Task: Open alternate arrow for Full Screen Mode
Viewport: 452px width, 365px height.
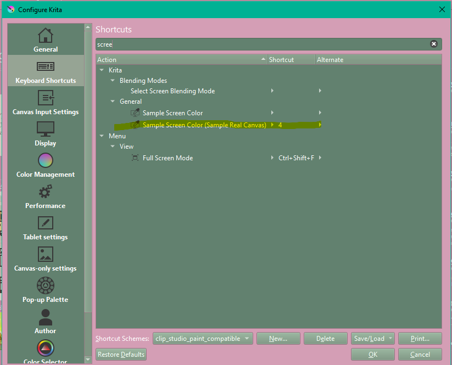Action: (320, 158)
